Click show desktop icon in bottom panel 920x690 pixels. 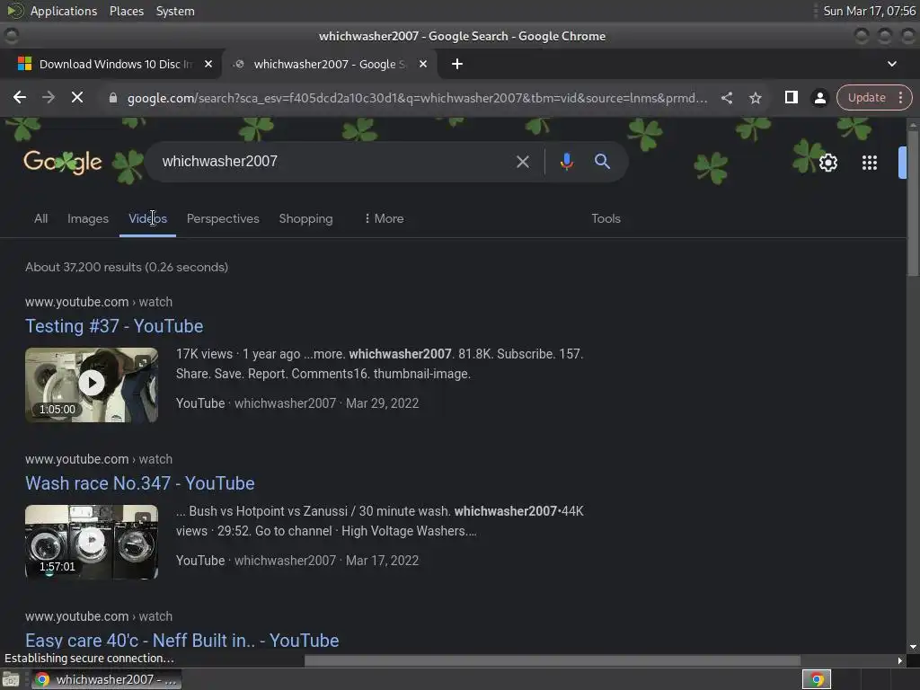click(x=11, y=679)
